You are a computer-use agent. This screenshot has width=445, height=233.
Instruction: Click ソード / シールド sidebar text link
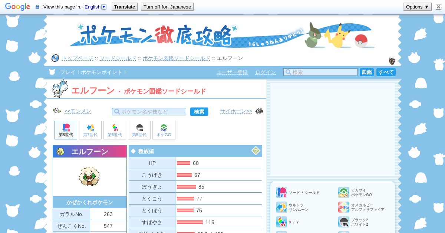tap(304, 193)
